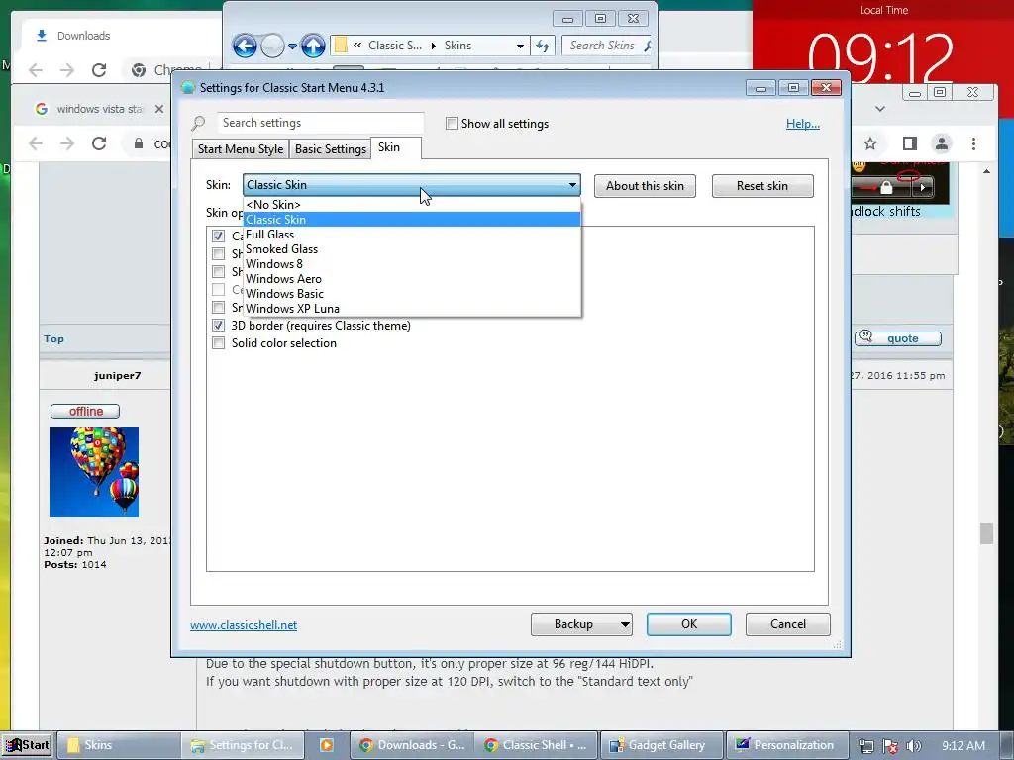Visit www.classicshell.net link

244,625
